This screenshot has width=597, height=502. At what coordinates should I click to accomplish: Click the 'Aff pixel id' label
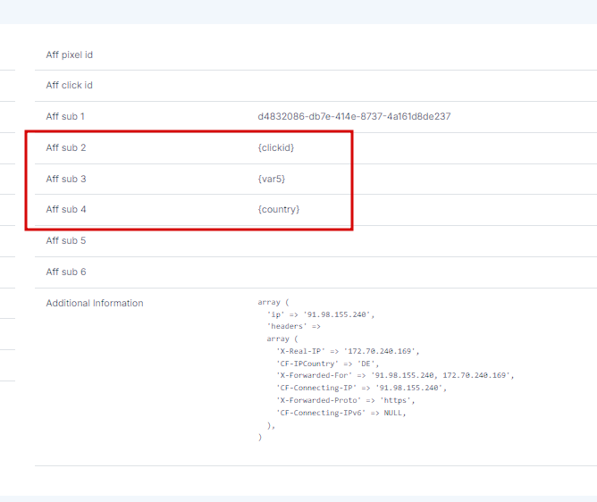point(70,54)
